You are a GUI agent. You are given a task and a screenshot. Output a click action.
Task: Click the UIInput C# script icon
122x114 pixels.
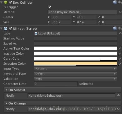pos(5,29)
